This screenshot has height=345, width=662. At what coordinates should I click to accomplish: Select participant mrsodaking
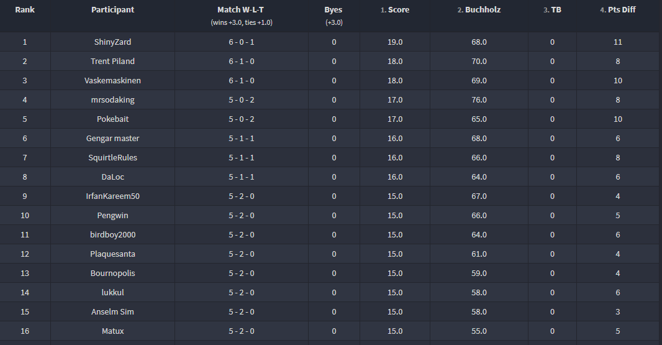coord(113,100)
